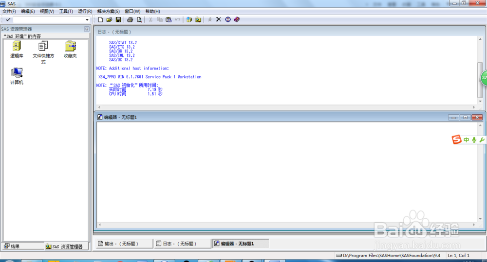Click the log horizontal right scroll arrow
This screenshot has height=262, width=487.
click(474, 107)
